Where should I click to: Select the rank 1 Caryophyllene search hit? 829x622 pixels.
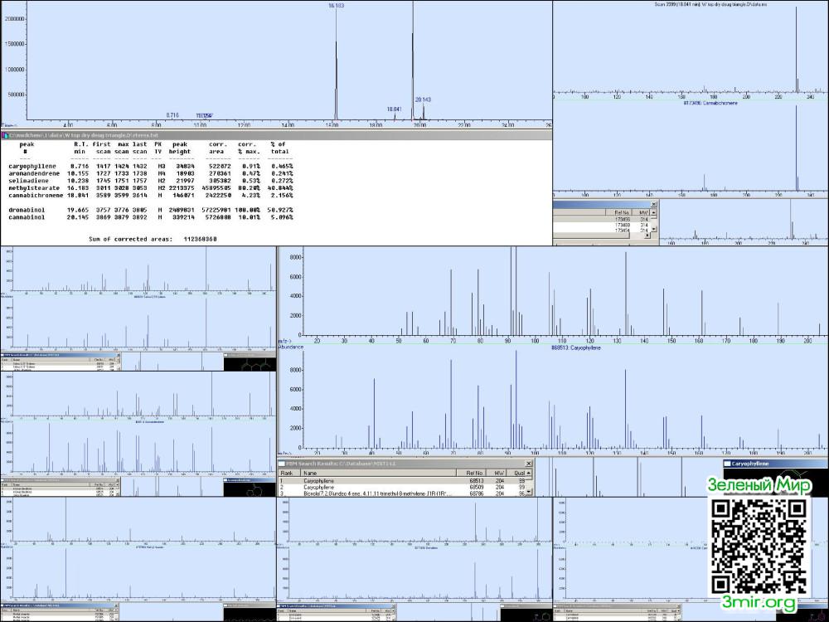tap(402, 481)
